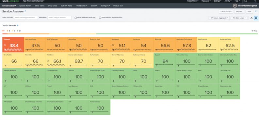The height and width of the screenshot is (120, 259).
Task: Click the Filter KPIs input field
Action: click(x=60, y=18)
